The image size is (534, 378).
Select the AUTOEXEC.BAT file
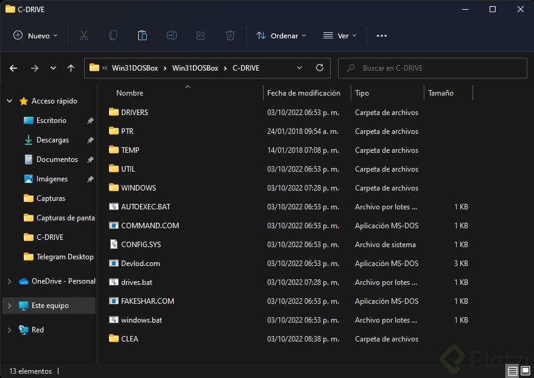146,207
